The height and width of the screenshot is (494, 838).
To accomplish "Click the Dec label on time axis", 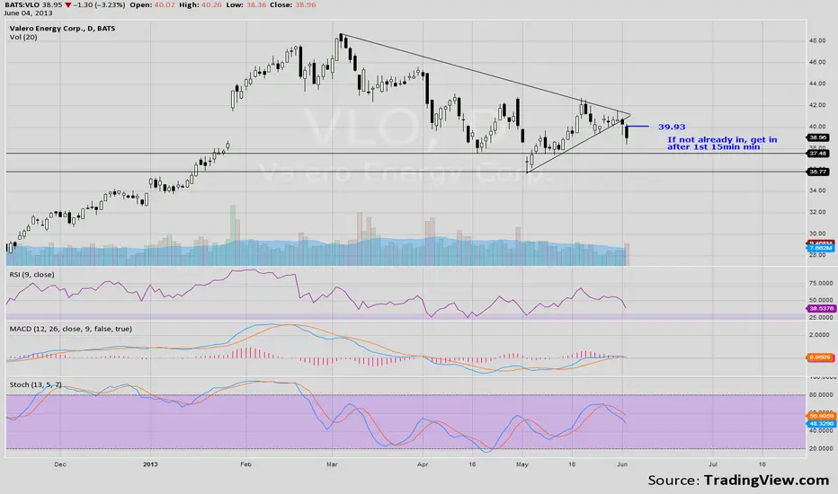I will point(60,464).
